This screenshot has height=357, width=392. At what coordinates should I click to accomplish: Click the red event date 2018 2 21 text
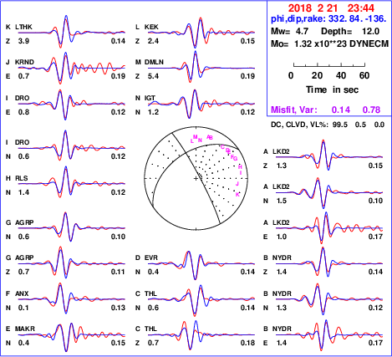313,8
